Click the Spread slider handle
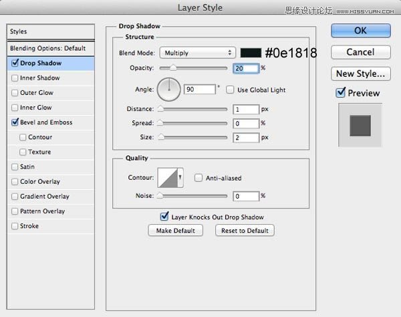Viewport: 401px width, 317px height. 160,123
